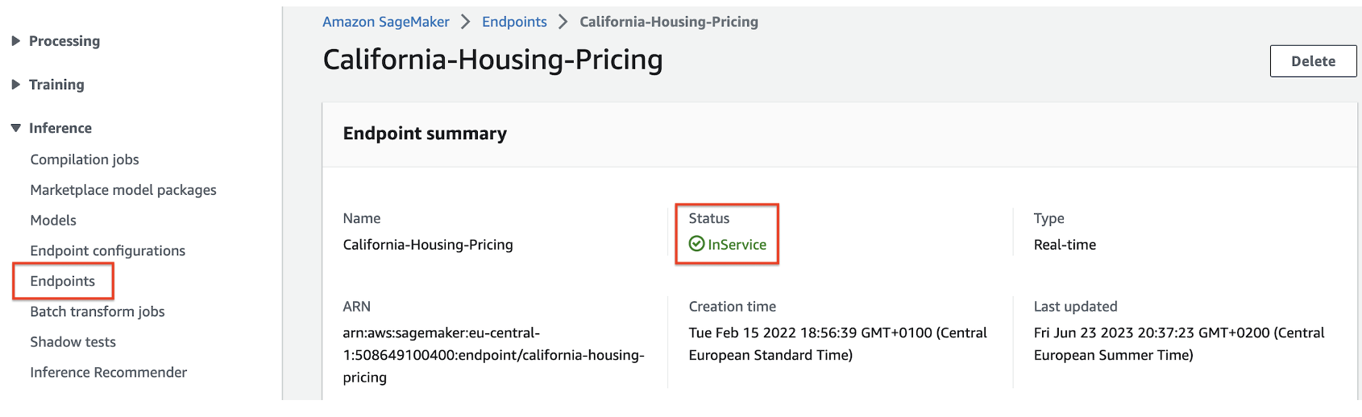1362x417 pixels.
Task: Select Endpoints in the sidebar
Action: [63, 281]
